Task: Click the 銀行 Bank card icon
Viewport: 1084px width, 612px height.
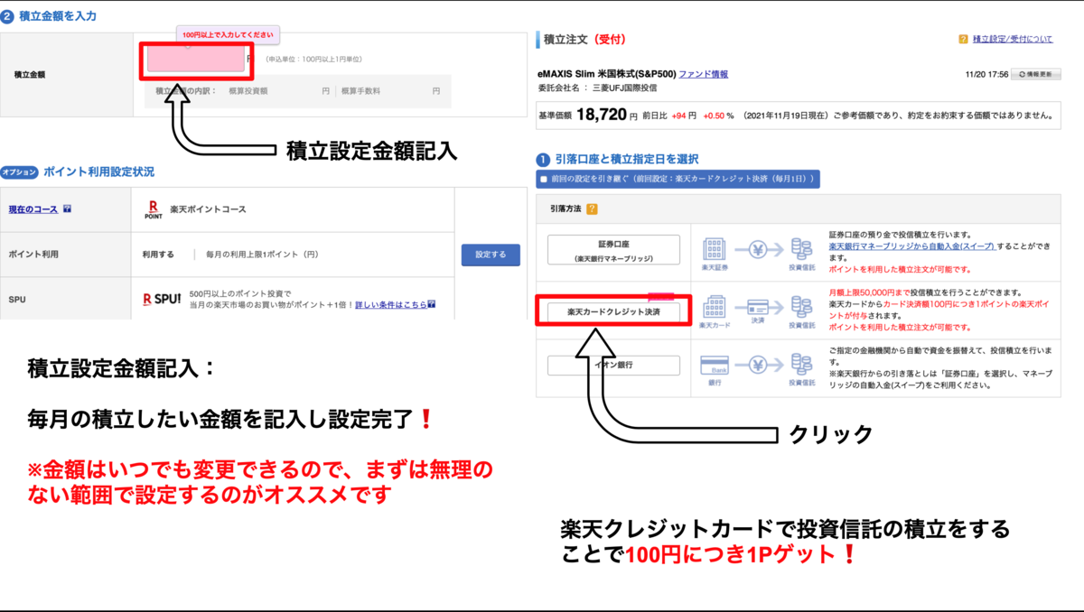Action: pos(715,365)
